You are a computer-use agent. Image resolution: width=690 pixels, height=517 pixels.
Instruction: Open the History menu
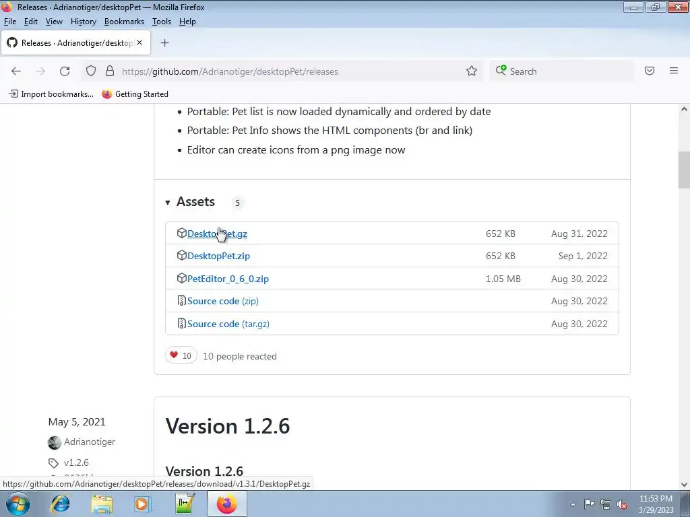tap(83, 22)
